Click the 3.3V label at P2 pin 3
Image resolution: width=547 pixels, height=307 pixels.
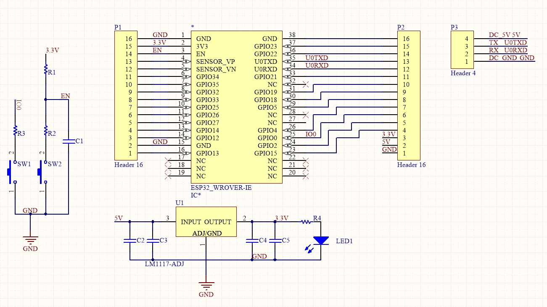click(x=389, y=134)
